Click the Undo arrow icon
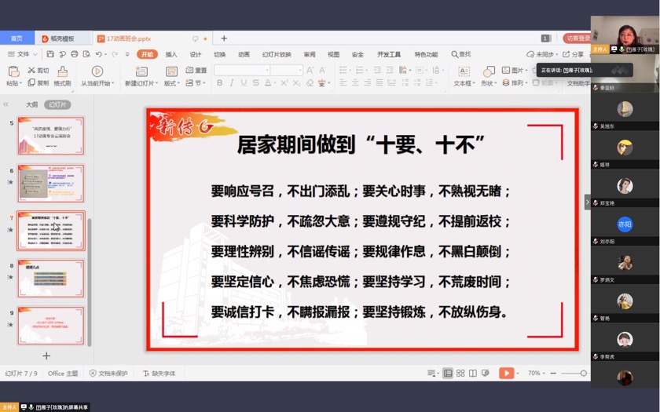660x412 pixels. click(99, 54)
